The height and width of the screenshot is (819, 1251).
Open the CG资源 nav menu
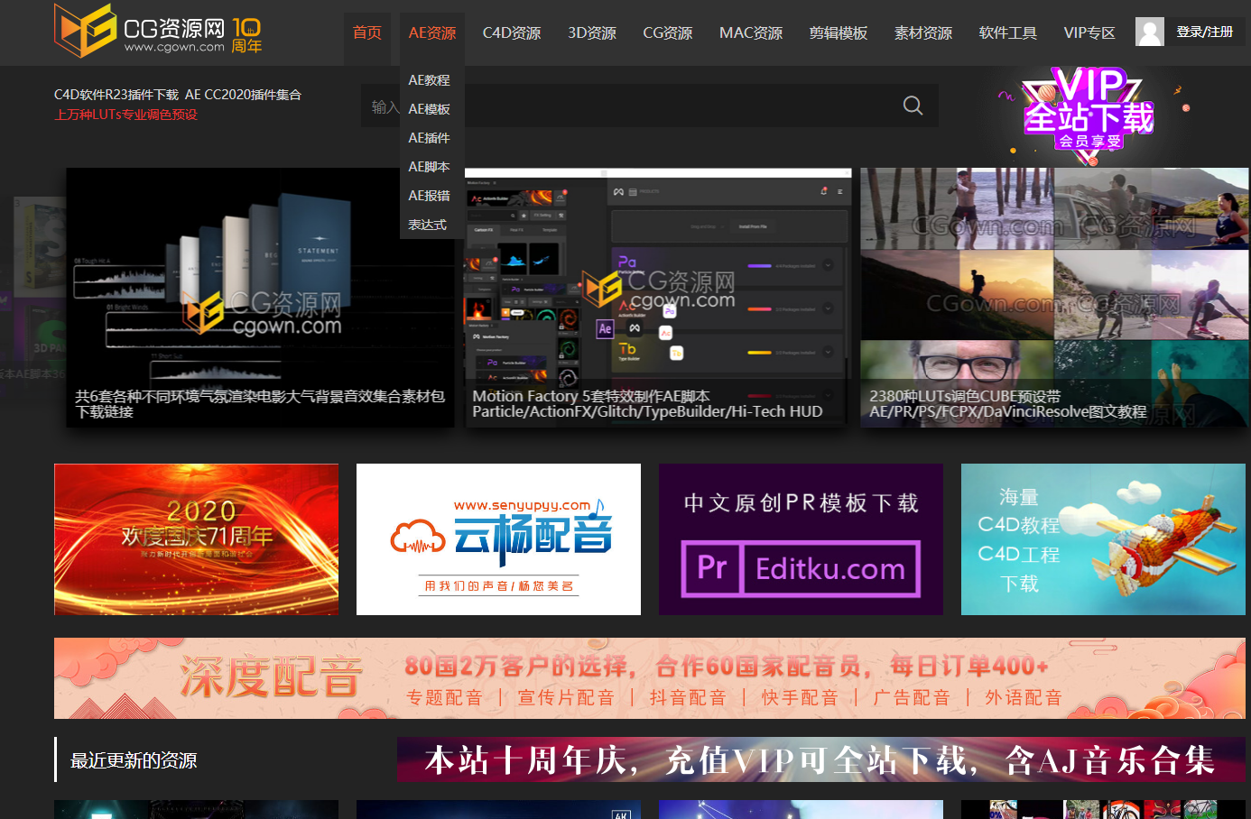[668, 33]
